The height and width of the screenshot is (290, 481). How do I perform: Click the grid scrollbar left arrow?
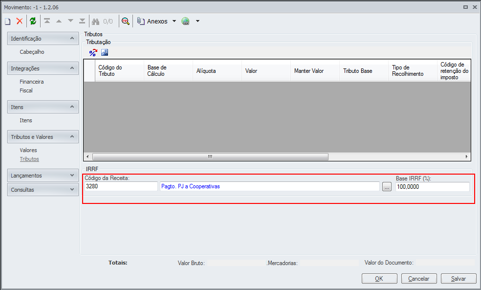(x=87, y=156)
